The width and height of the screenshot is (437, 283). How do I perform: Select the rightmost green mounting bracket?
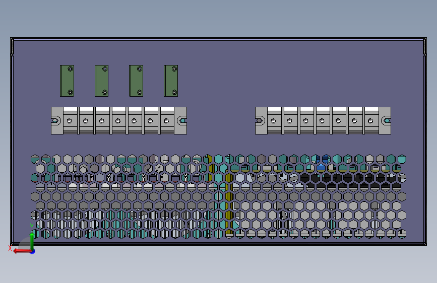[171, 81]
